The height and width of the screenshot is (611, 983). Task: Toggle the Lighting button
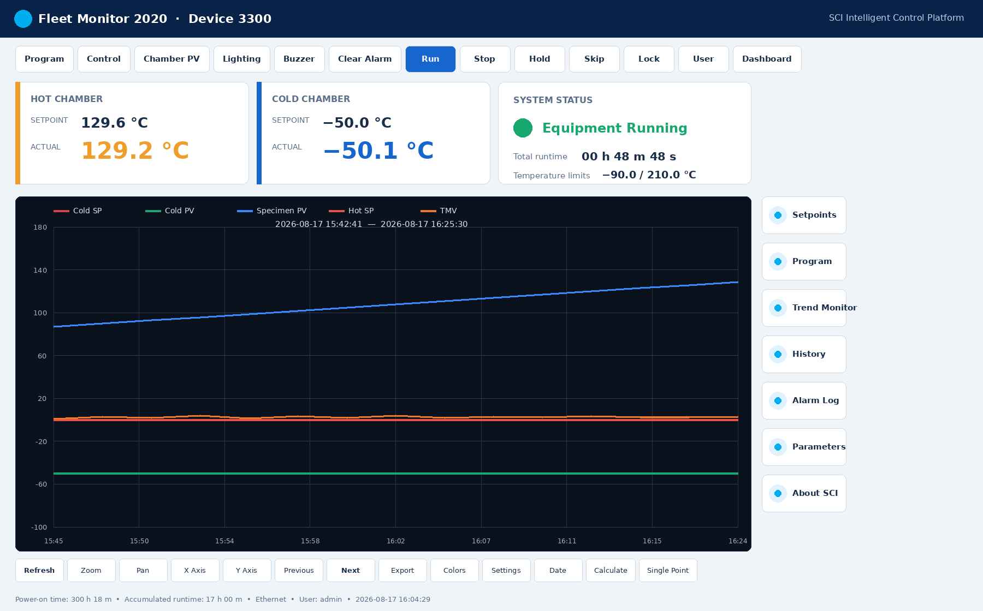click(x=241, y=59)
